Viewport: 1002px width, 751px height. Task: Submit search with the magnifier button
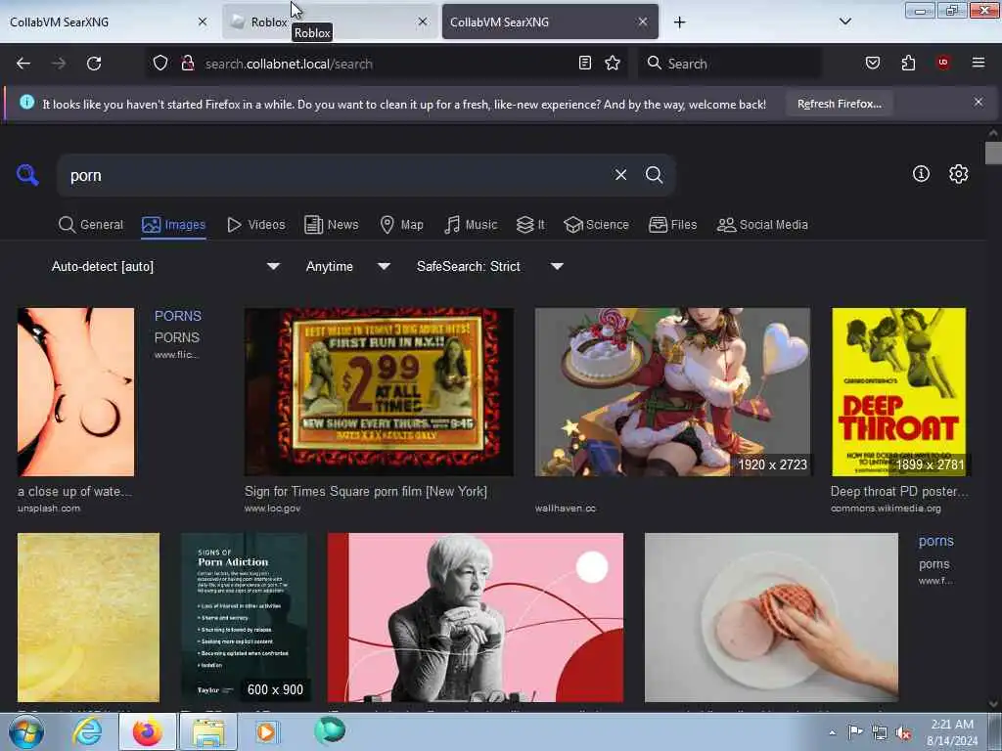654,175
